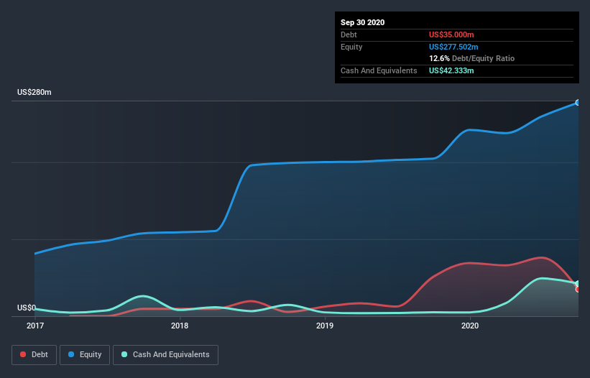Click the 2020 axis label
The width and height of the screenshot is (590, 378).
click(470, 326)
